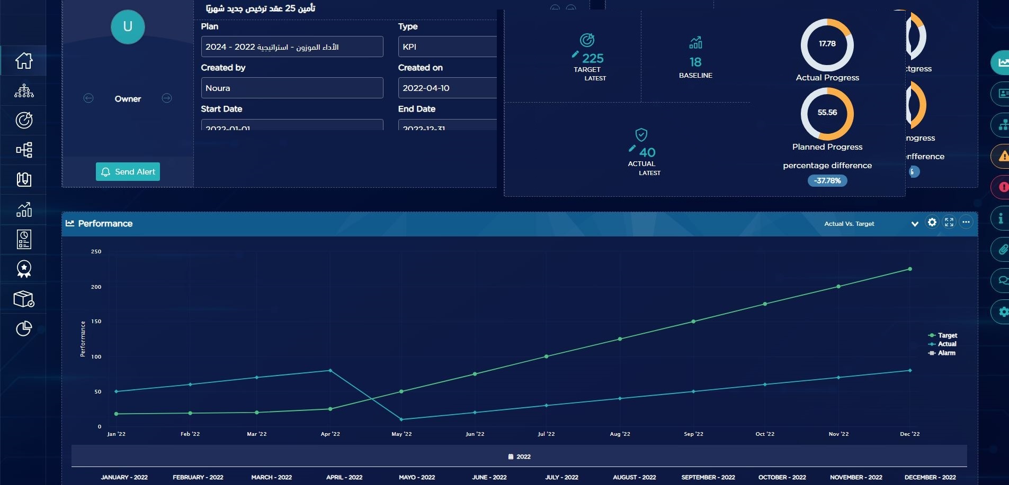Click the Actual Progress 17.78 donut
The image size is (1009, 485).
(827, 45)
